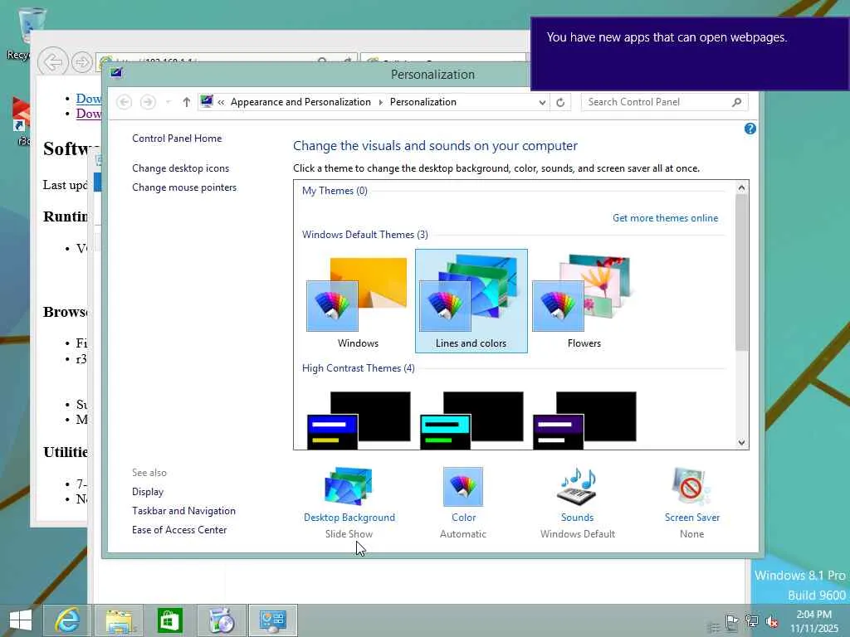The width and height of the screenshot is (850, 637).
Task: Open Taskbar and Navigation link
Action: (x=183, y=511)
